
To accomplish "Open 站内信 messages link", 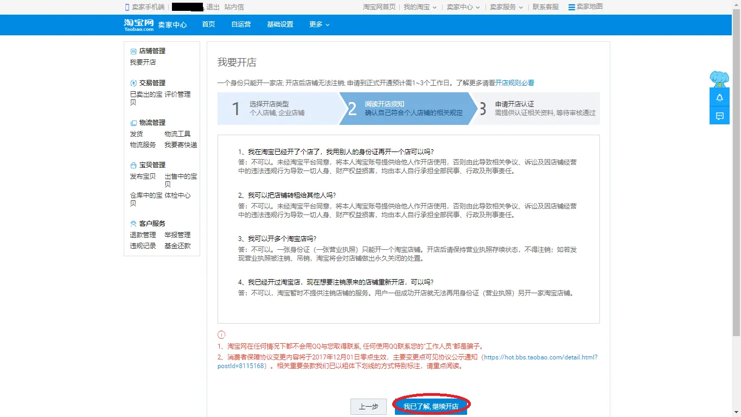I will 234,7.
